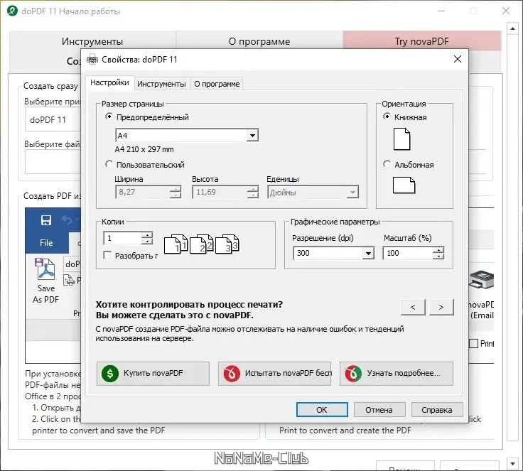Click the collate copies preview icon set 1
This screenshot has width=523, height=471.
point(176,244)
